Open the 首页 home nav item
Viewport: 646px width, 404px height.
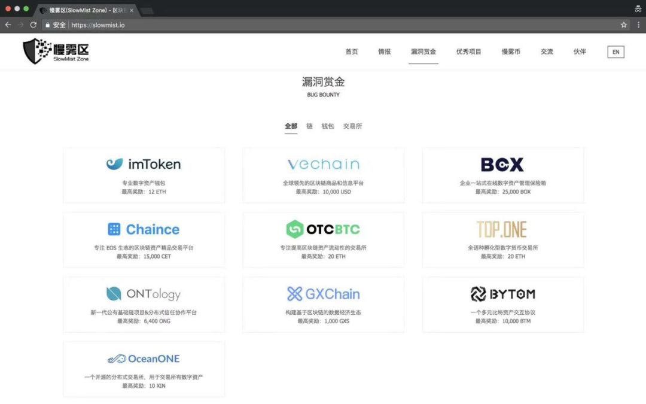point(352,51)
